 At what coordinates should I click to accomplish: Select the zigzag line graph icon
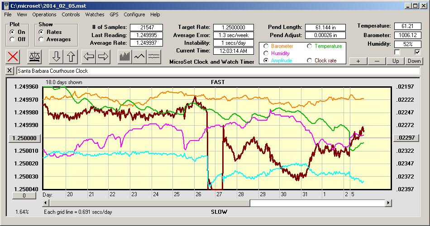click(x=139, y=56)
